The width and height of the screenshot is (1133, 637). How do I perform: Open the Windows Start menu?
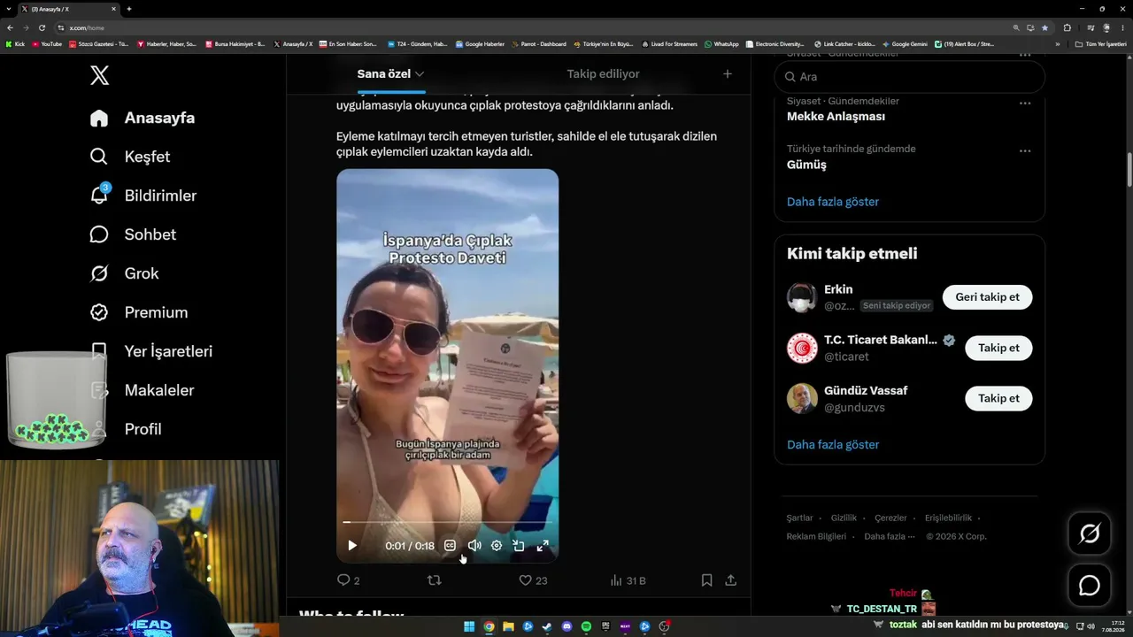(x=469, y=627)
